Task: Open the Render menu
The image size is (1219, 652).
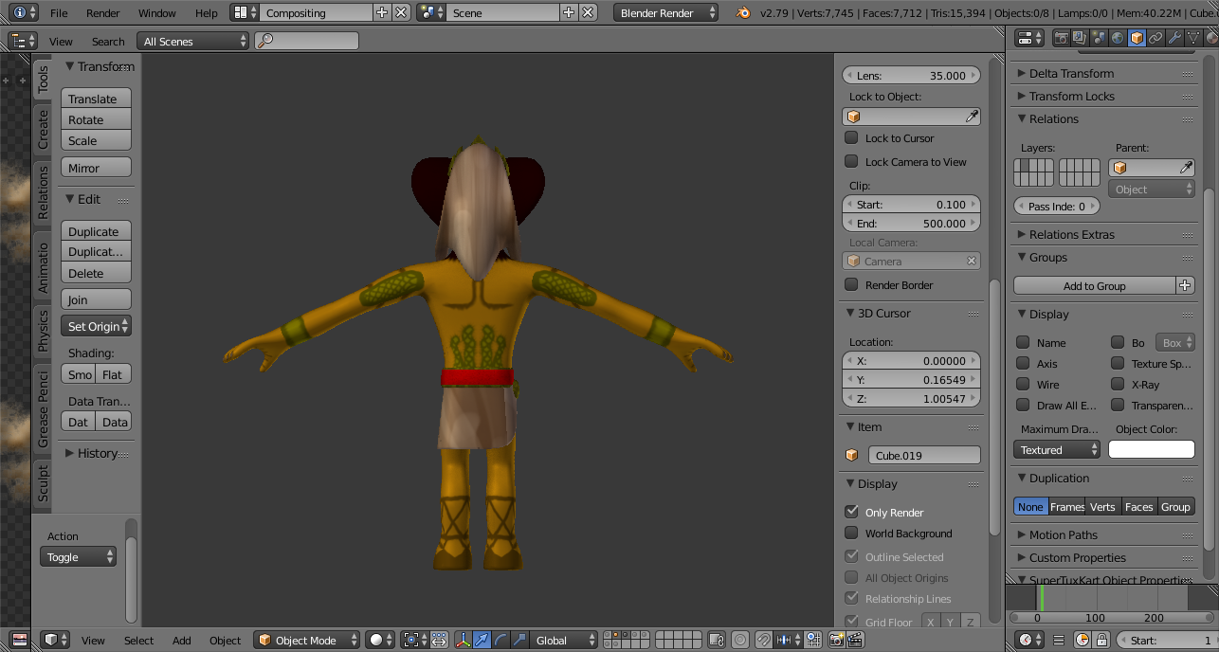Action: (102, 13)
